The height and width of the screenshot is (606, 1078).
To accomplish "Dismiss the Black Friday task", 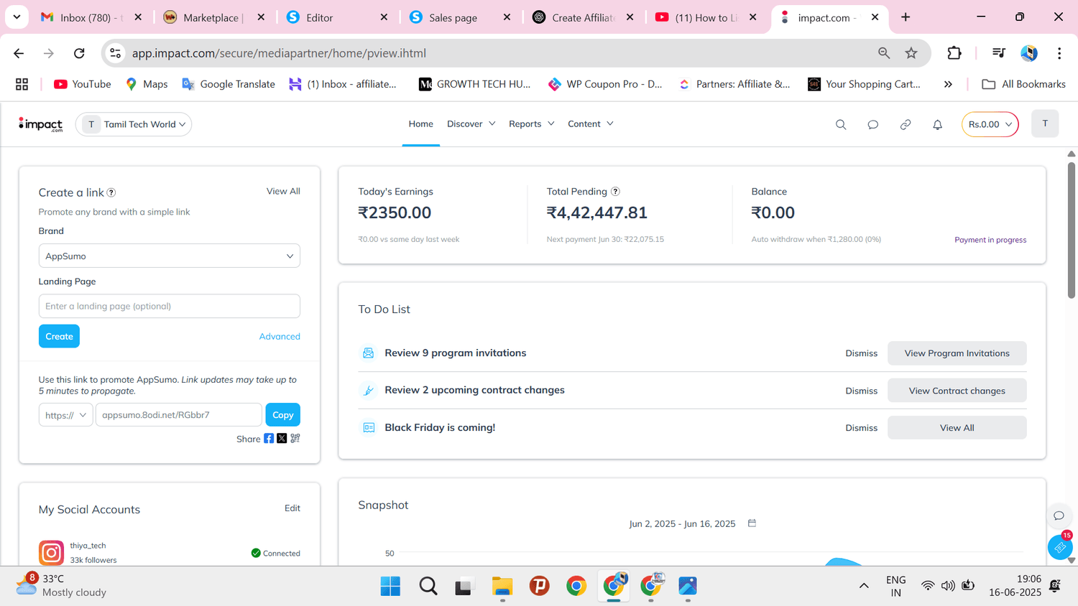I will click(862, 427).
